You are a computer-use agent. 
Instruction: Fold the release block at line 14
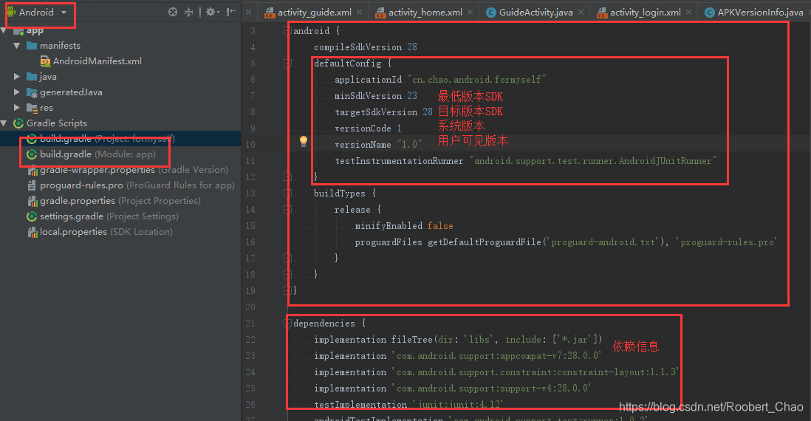click(287, 210)
